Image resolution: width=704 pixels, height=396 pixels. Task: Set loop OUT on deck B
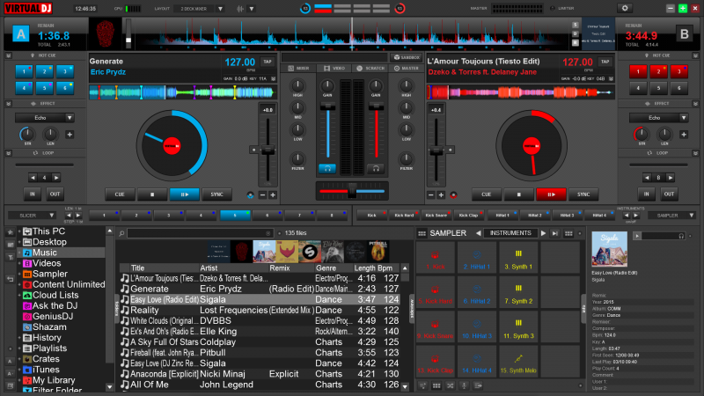point(669,194)
